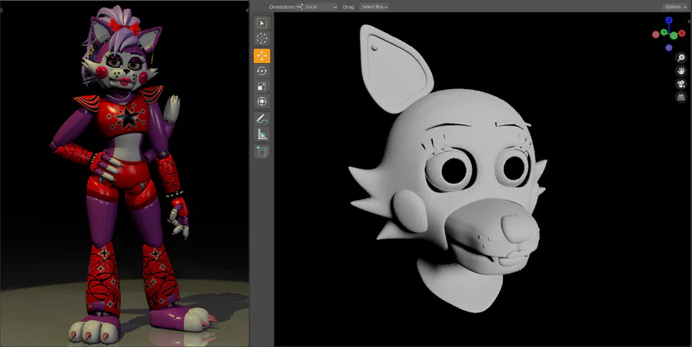
Task: Click the hand pan view button
Action: point(681,71)
